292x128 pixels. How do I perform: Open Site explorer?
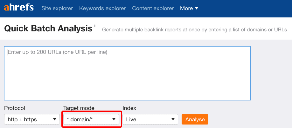coord(57,8)
